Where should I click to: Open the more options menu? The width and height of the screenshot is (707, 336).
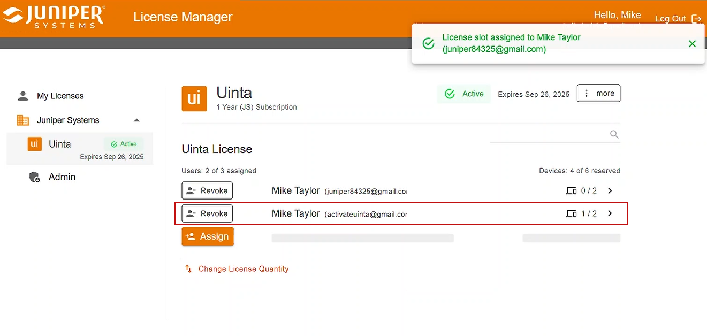tap(598, 93)
